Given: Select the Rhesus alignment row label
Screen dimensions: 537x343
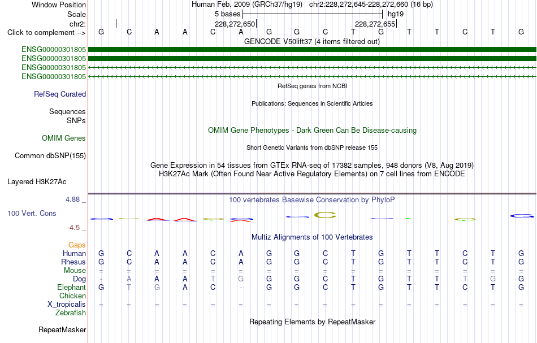Looking at the screenshot, I should pos(73,262).
